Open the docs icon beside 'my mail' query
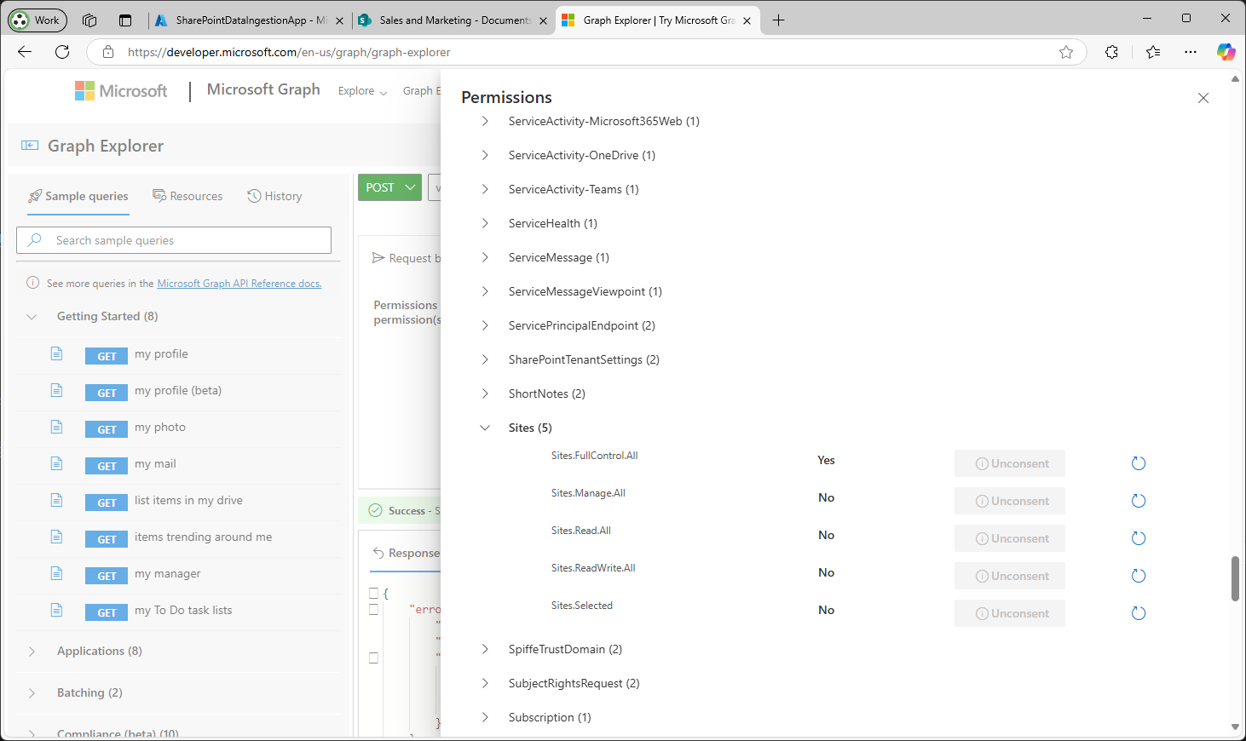This screenshot has width=1246, height=741. tap(56, 465)
